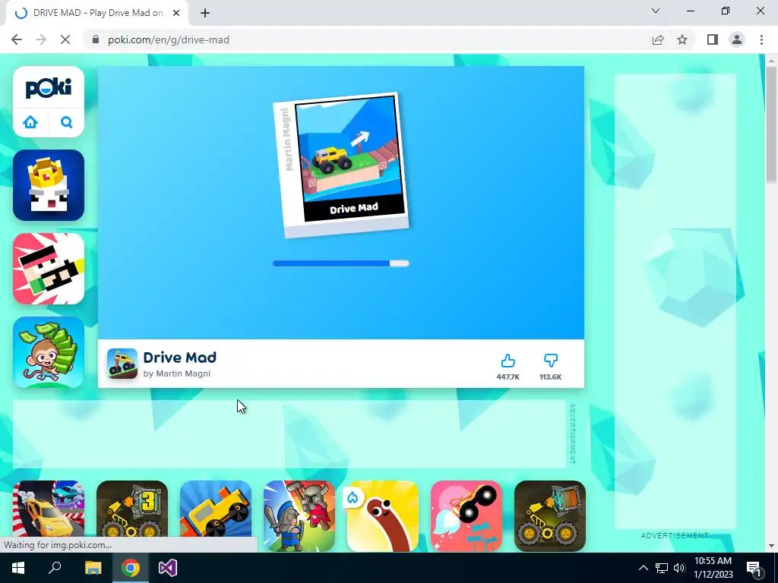Go back using browser back arrow

(17, 39)
